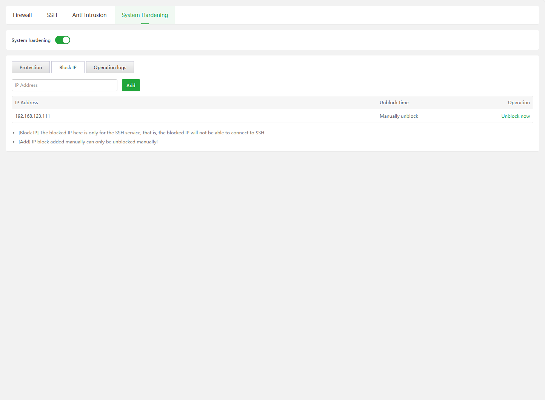Image resolution: width=545 pixels, height=400 pixels.
Task: View the Operation logs sub-tab
Action: [110, 67]
